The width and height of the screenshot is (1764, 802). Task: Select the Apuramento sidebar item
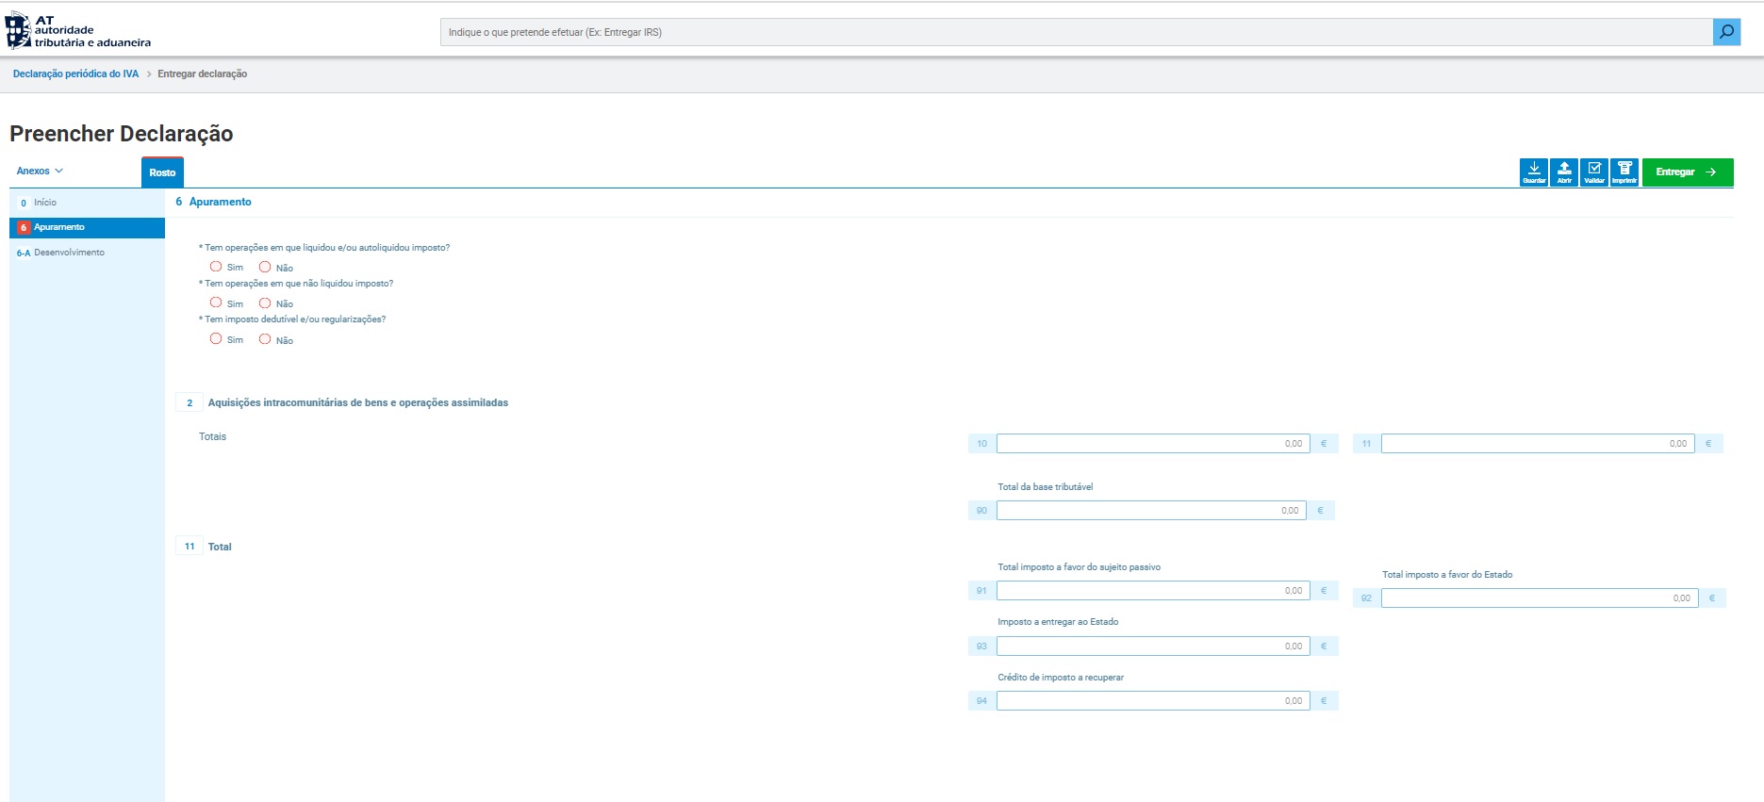coord(59,227)
